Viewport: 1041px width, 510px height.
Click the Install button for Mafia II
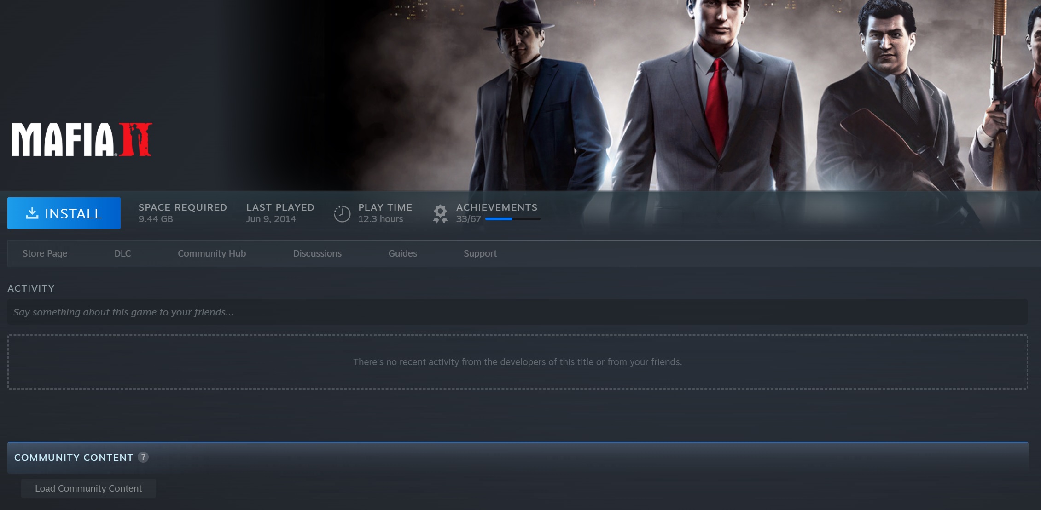coord(64,213)
